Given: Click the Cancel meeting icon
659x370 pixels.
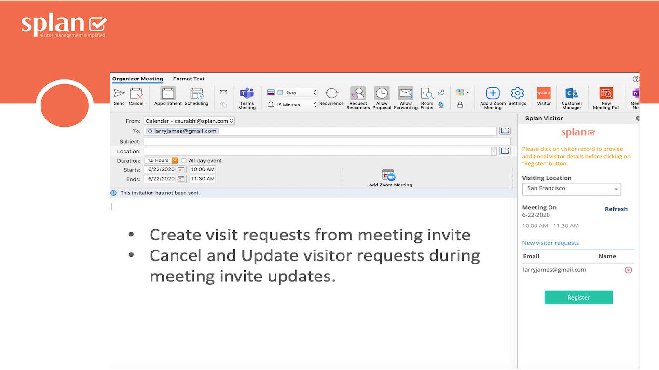Looking at the screenshot, I should click(136, 96).
